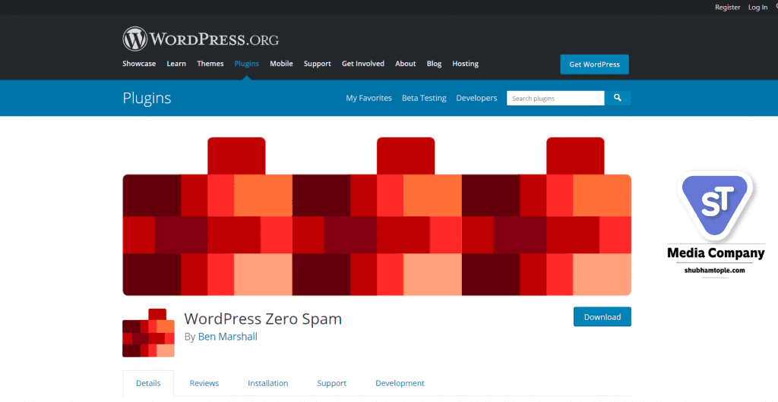The image size is (778, 402).
Task: Go to the About page
Action: click(x=406, y=64)
